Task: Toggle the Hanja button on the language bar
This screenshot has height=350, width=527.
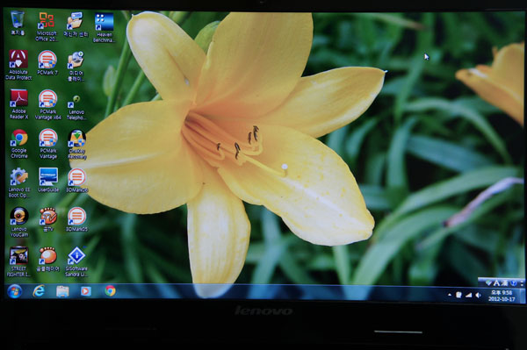Action: click(x=504, y=282)
